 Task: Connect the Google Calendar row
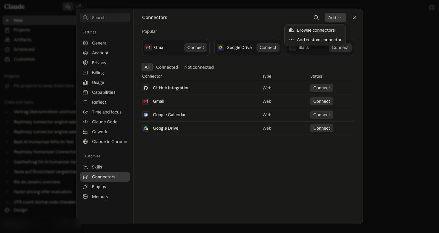pyautogui.click(x=322, y=115)
